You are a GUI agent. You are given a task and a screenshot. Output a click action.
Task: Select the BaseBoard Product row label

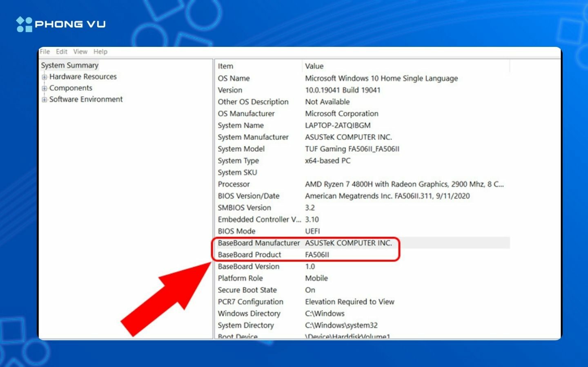pos(249,255)
